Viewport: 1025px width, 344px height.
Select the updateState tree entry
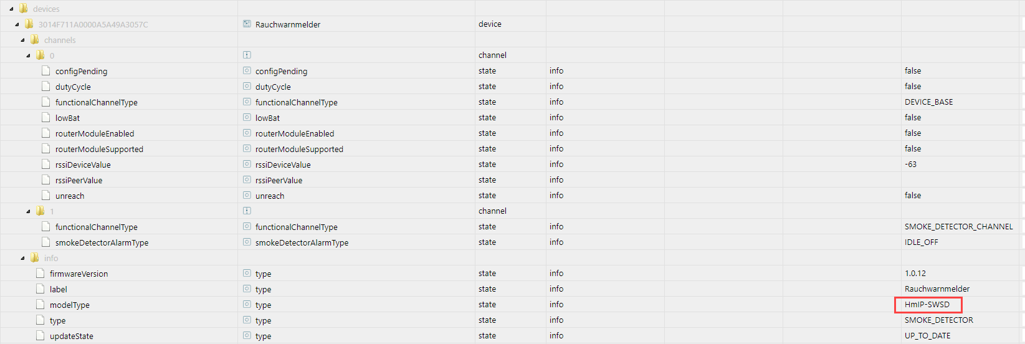pos(71,336)
